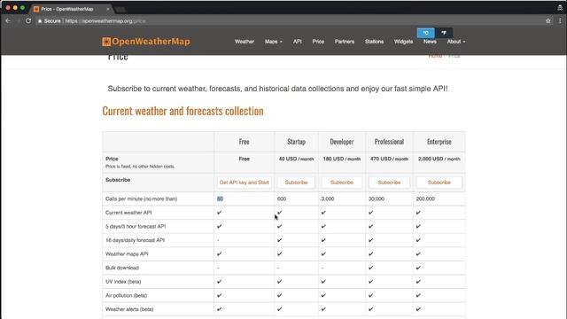Click the Home breadcrumb link
567x319 pixels.
point(435,56)
